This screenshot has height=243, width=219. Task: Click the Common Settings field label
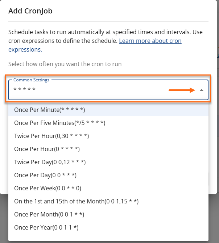tap(31, 80)
